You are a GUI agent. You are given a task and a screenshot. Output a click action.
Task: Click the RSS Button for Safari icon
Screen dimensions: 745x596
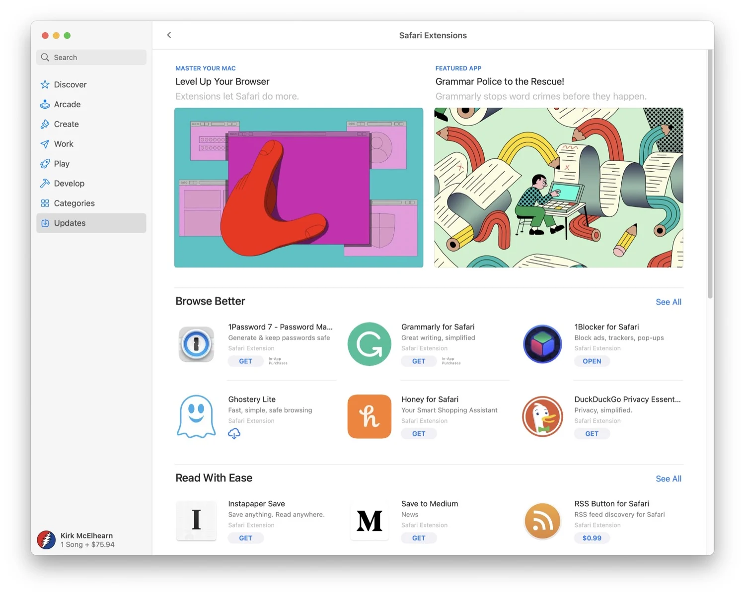pyautogui.click(x=542, y=521)
